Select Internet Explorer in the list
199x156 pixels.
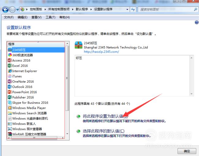(x=36, y=71)
